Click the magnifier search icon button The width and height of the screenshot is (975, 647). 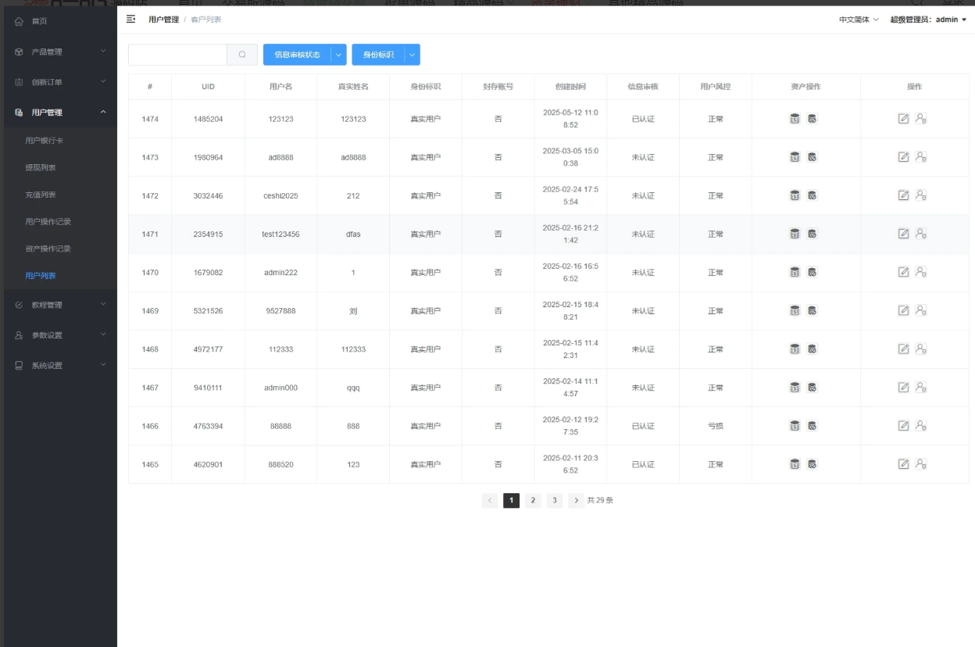[x=242, y=55]
